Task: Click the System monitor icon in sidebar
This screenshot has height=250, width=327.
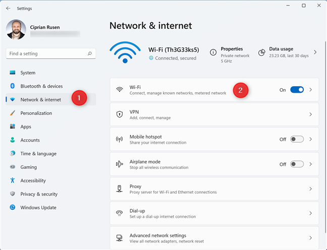Action: (x=13, y=73)
